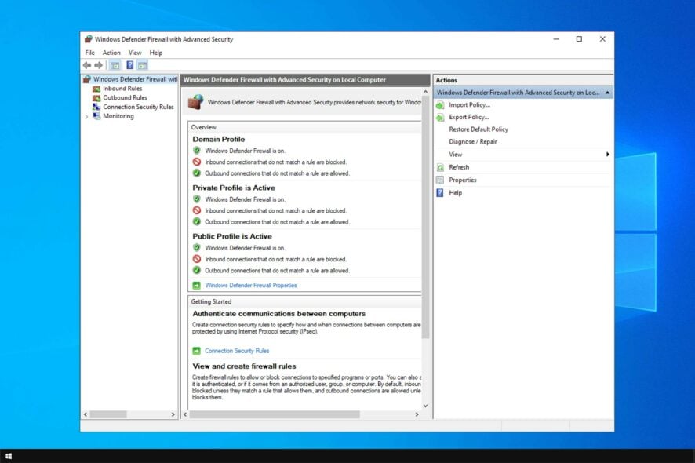Viewport: 695px width, 463px height.
Task: Click the Forward arrow toolbar icon
Action: [98, 65]
